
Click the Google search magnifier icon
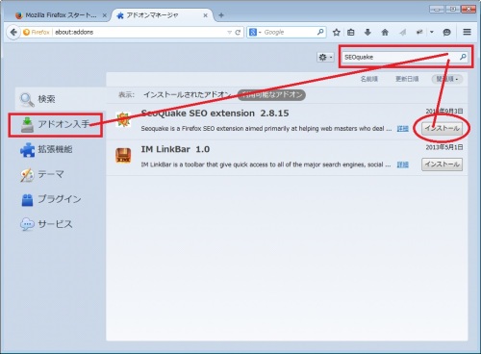click(320, 32)
